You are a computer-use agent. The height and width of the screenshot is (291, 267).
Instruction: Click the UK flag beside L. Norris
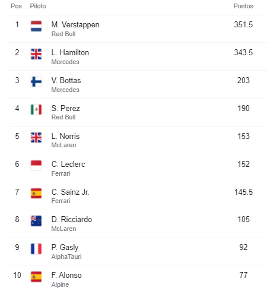pos(36,138)
